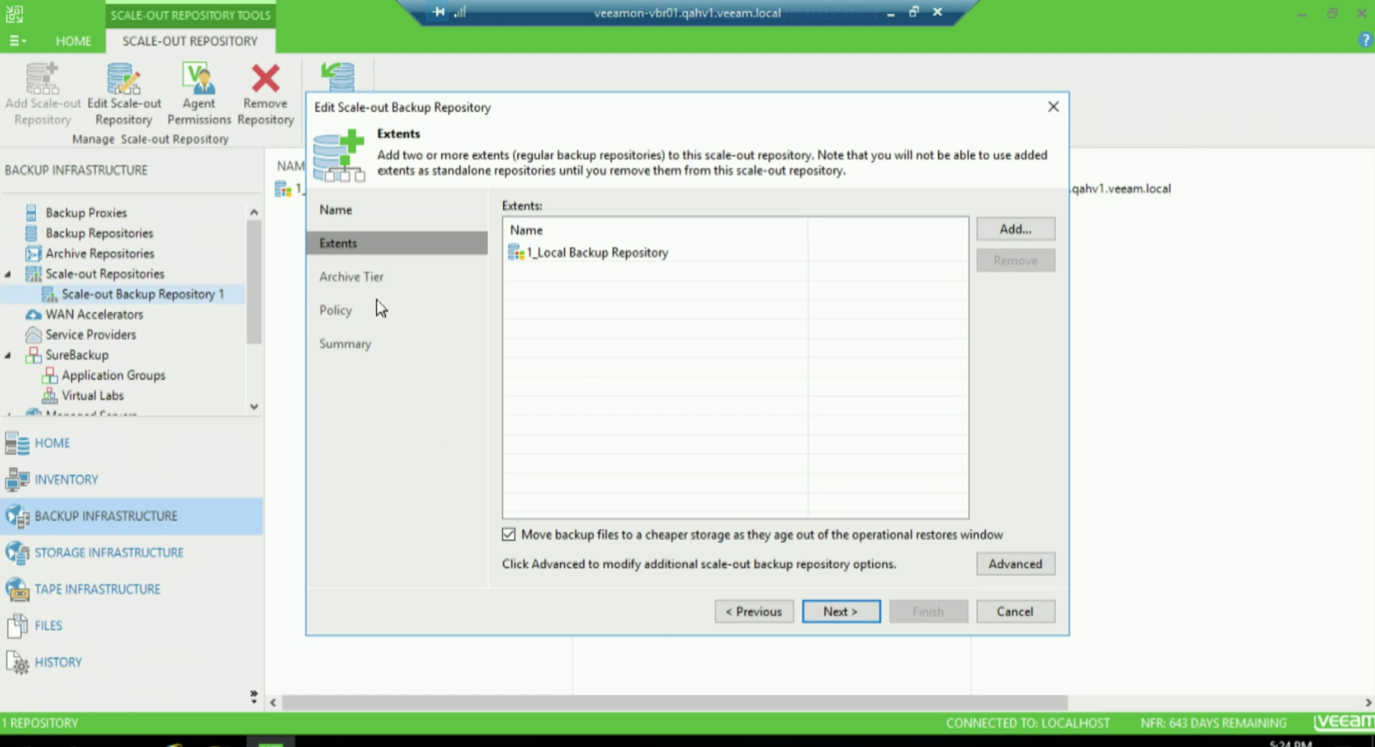Click the help question mark icon
Viewport: 1375px width, 747px height.
pos(1365,40)
